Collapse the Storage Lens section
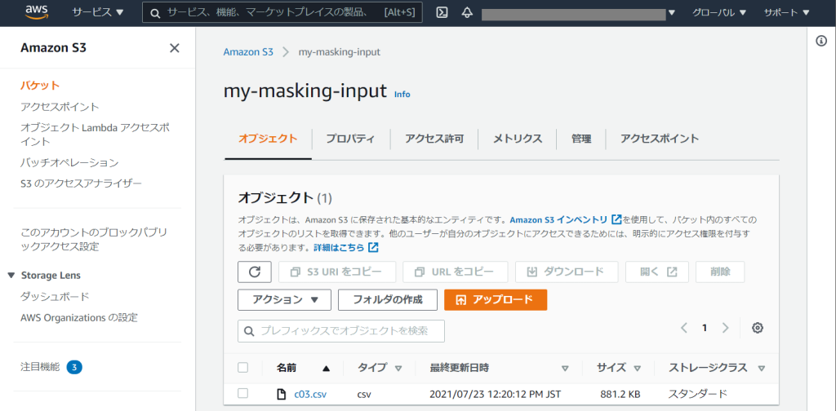 [x=11, y=276]
